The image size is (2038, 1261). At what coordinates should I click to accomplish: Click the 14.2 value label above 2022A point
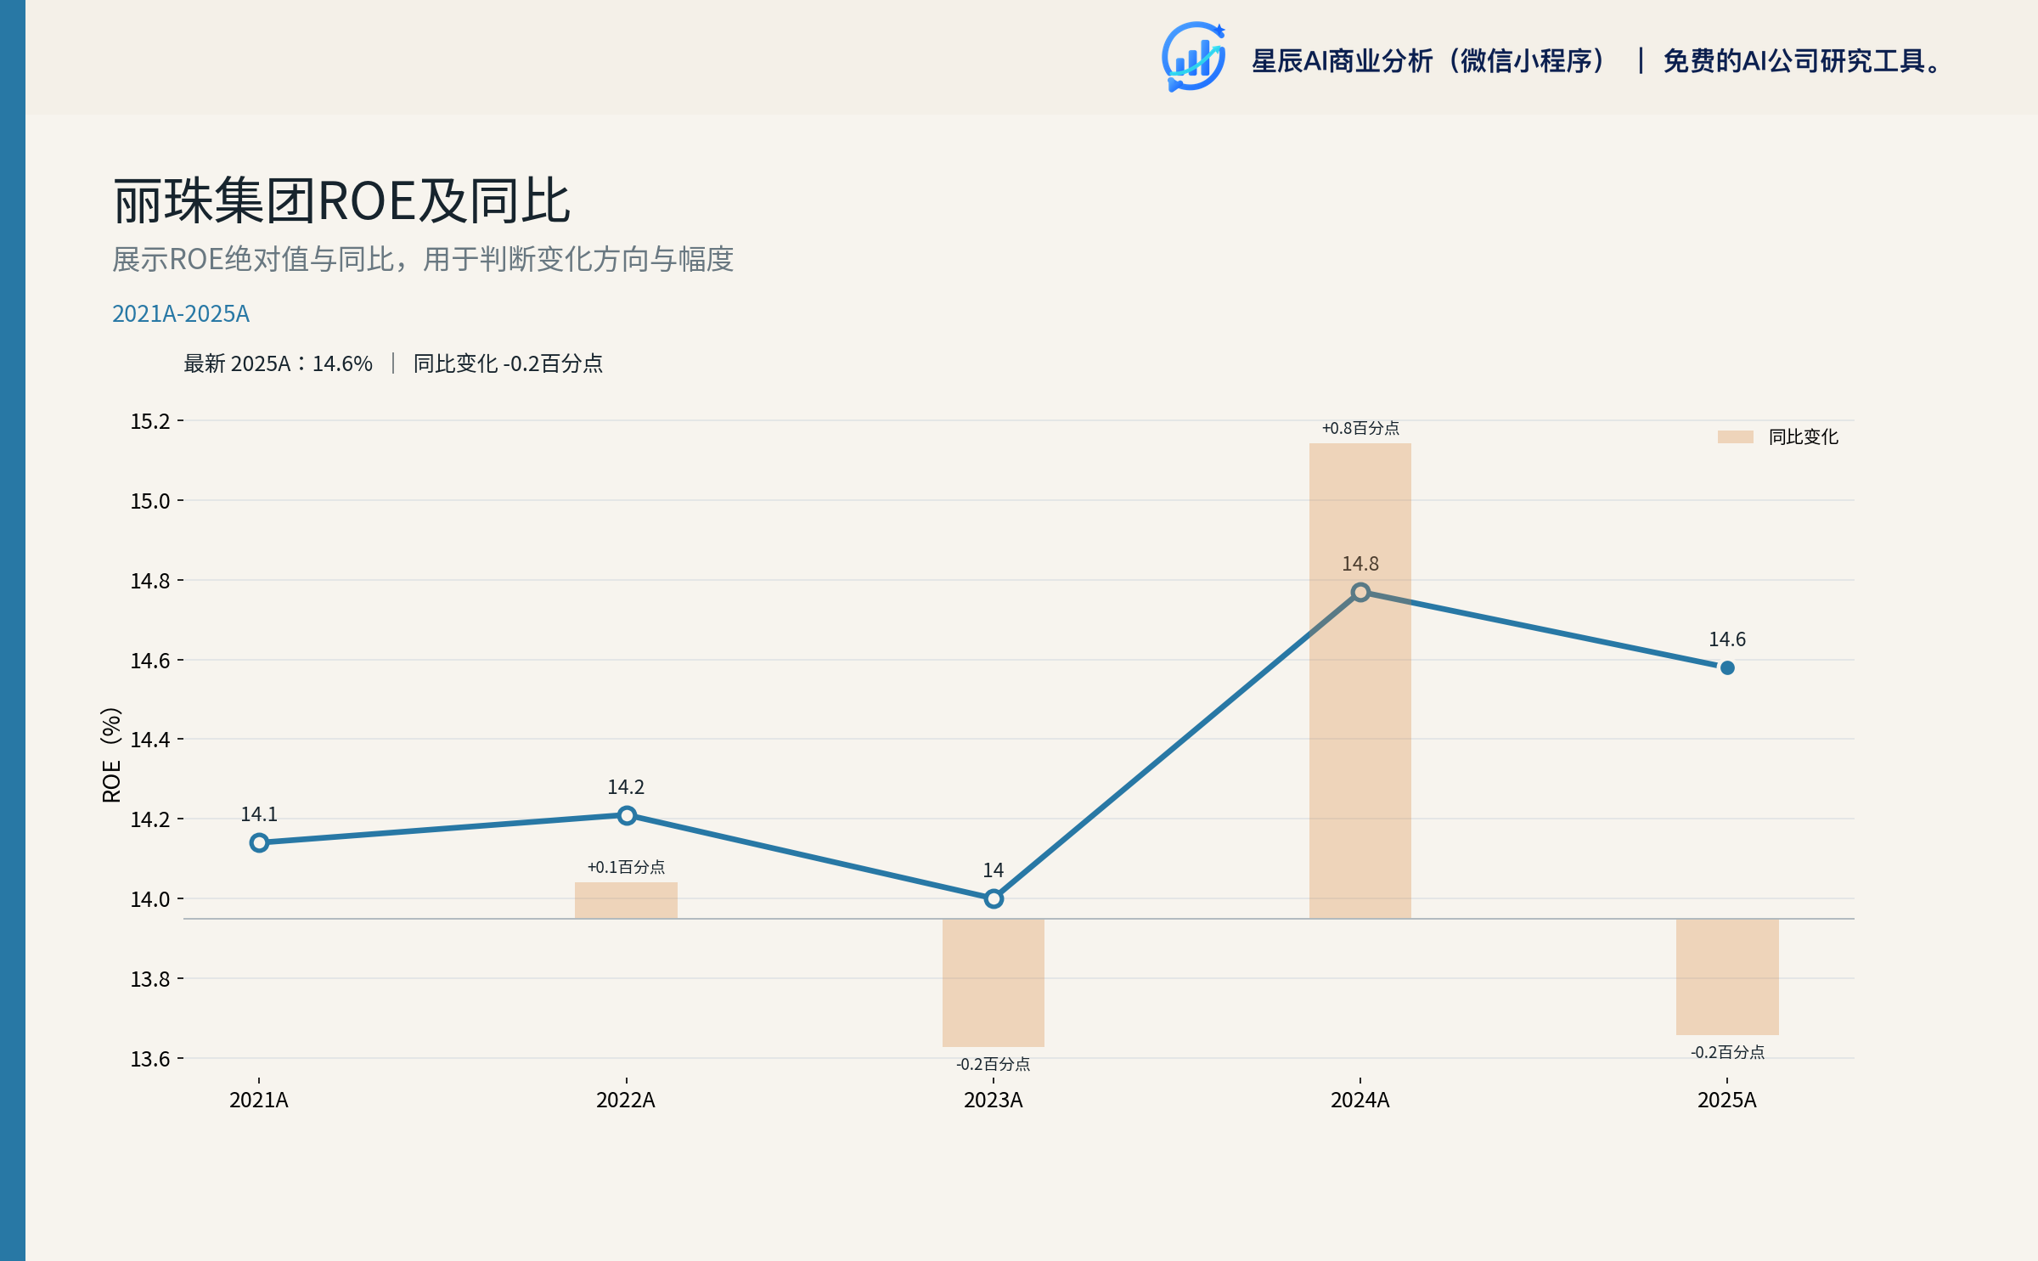(626, 787)
